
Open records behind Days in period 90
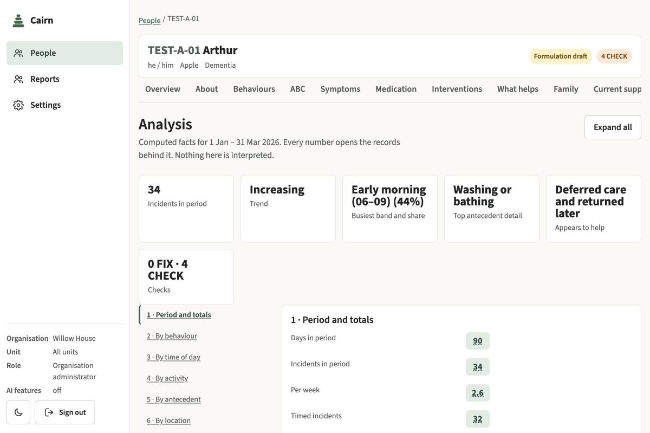[x=478, y=341]
